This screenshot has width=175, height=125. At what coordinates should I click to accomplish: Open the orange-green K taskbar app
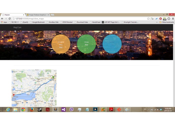pyautogui.click(x=103, y=109)
